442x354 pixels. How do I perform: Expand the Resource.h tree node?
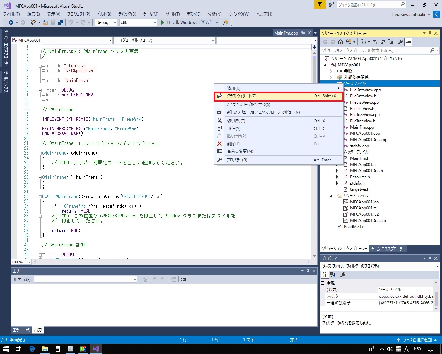337,177
